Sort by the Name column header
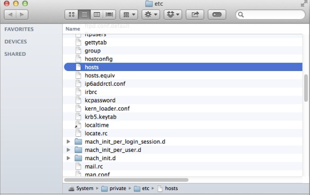 73,29
